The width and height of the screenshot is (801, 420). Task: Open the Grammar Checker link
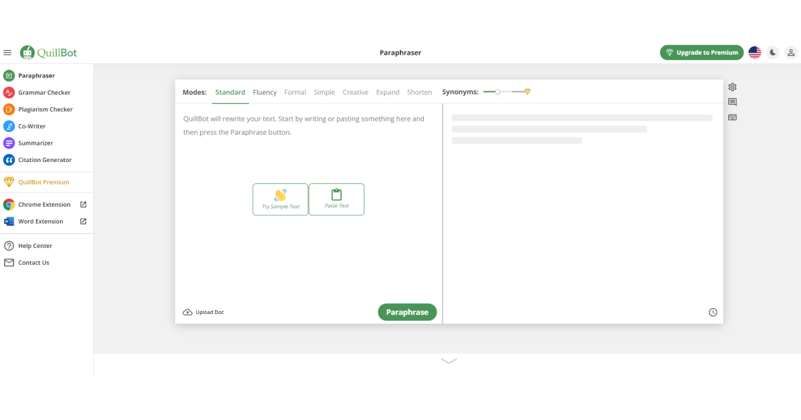[44, 93]
